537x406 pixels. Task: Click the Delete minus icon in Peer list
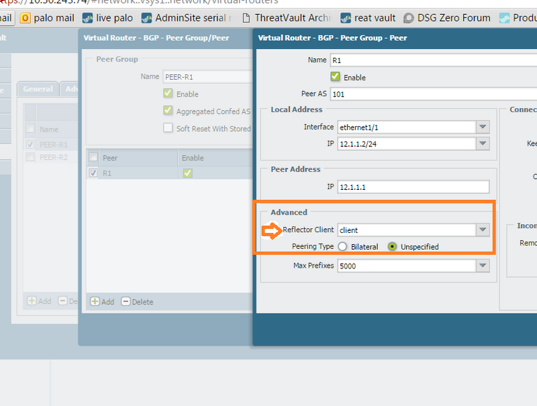126,301
